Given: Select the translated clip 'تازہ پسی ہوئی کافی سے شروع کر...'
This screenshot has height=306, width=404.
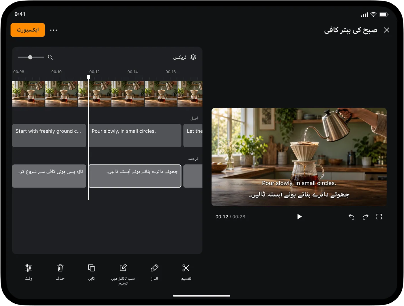Looking at the screenshot, I should 49,176.
